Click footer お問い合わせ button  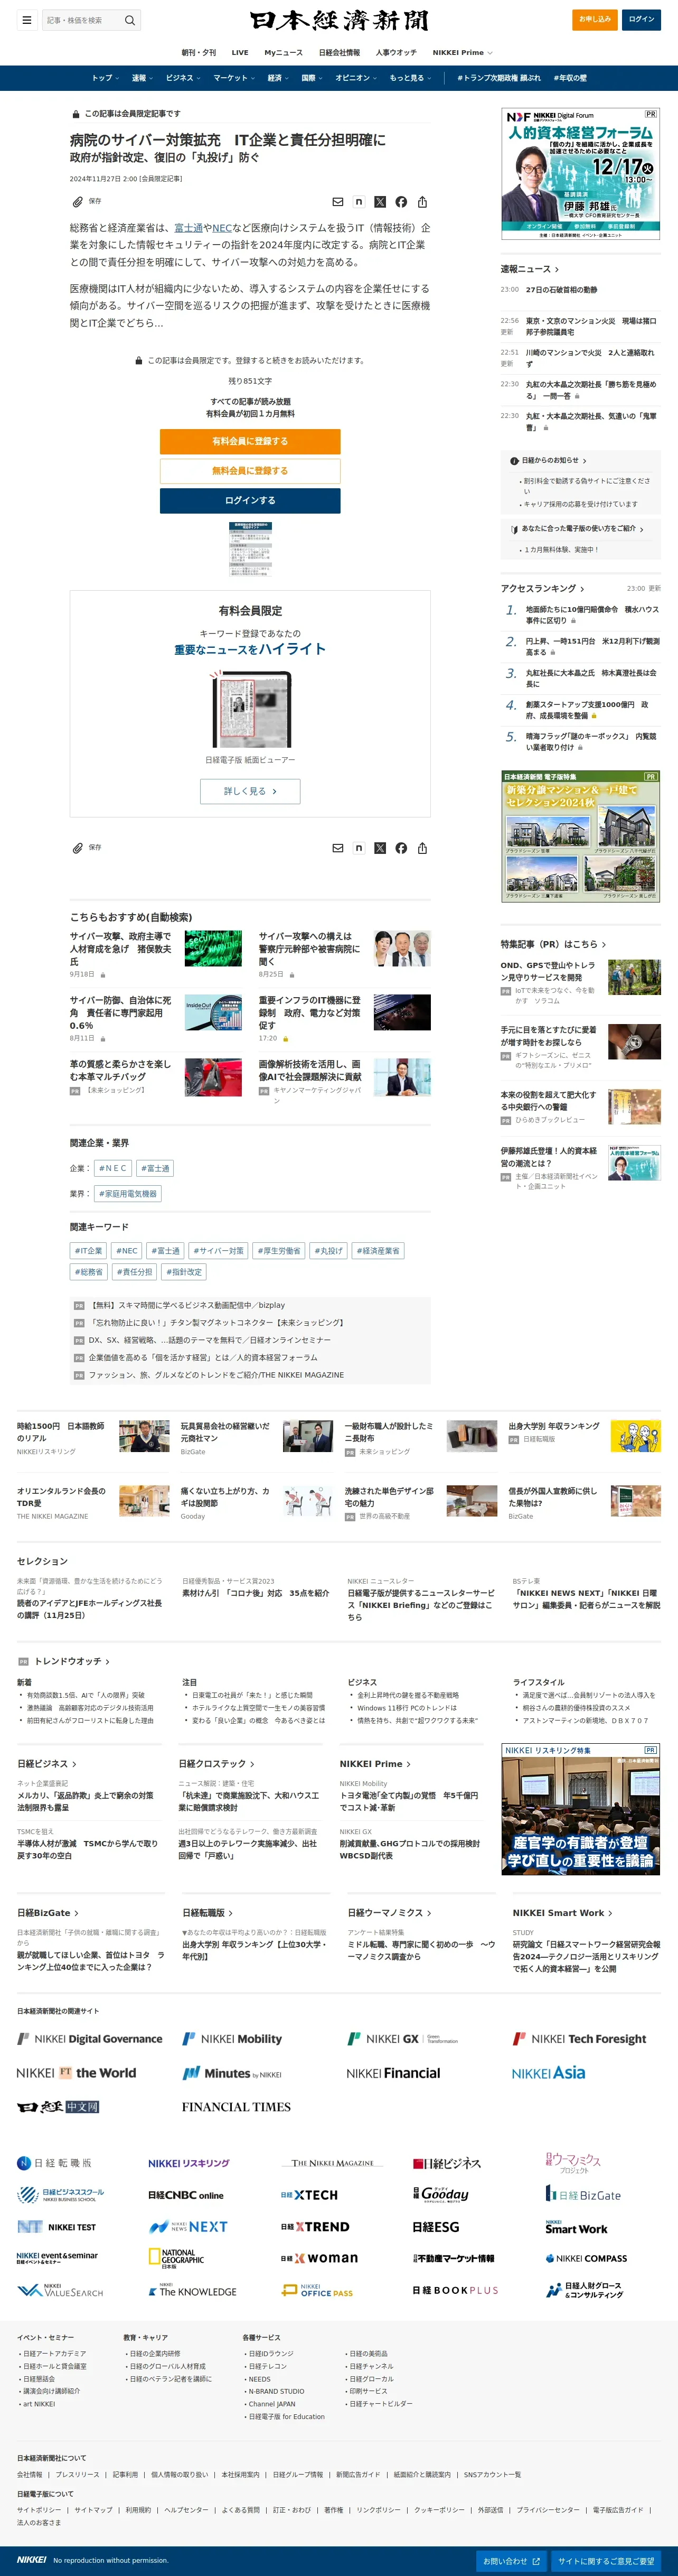pos(511,2561)
